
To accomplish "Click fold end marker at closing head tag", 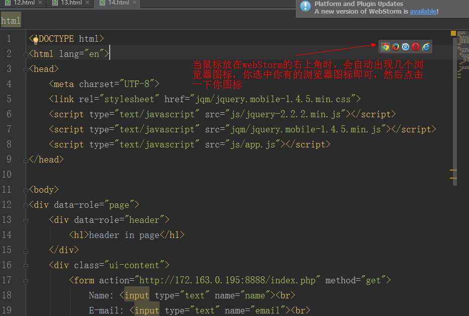I will (x=26, y=161).
